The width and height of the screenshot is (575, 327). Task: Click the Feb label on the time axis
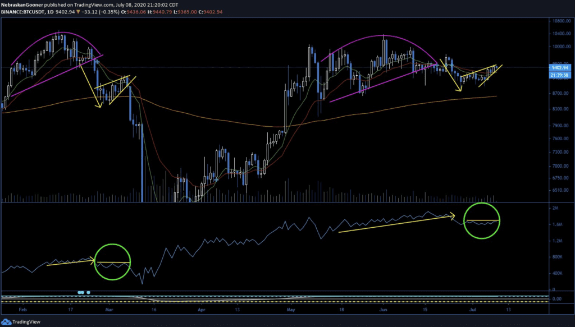coord(22,309)
